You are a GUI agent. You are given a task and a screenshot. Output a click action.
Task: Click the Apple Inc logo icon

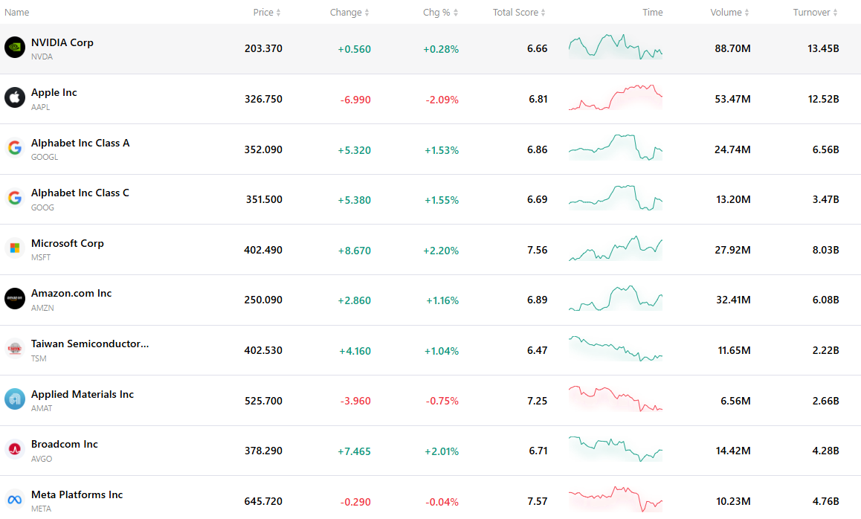(x=15, y=97)
